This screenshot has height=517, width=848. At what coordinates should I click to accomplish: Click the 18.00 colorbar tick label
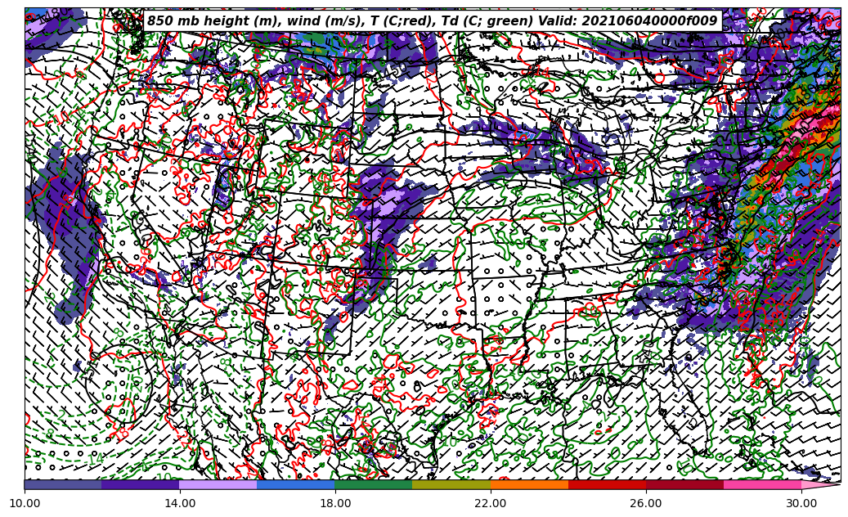(335, 503)
